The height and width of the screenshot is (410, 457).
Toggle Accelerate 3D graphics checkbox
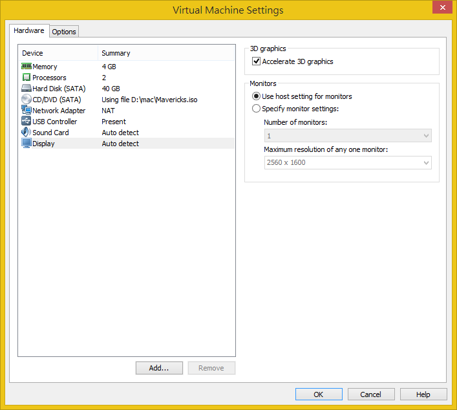pyautogui.click(x=256, y=61)
